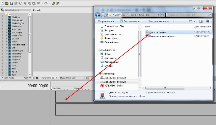Click Электронная почта button
This screenshot has width=216, height=125.
158,21
